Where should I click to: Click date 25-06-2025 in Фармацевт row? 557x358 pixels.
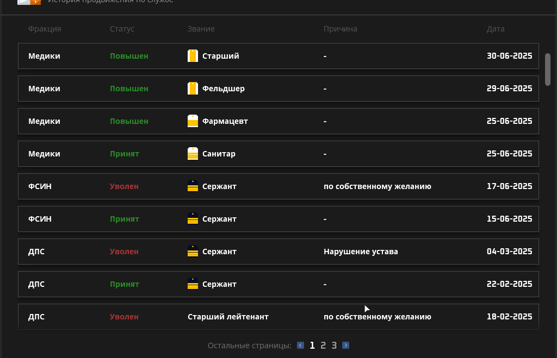click(x=509, y=121)
